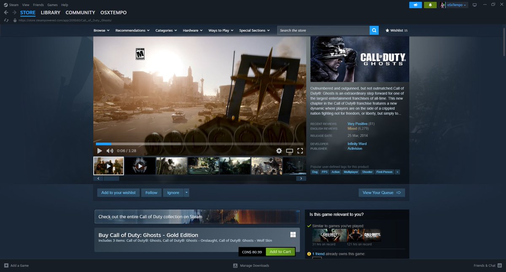Expand Ways to Play menu
The width and height of the screenshot is (506, 272).
(221, 30)
